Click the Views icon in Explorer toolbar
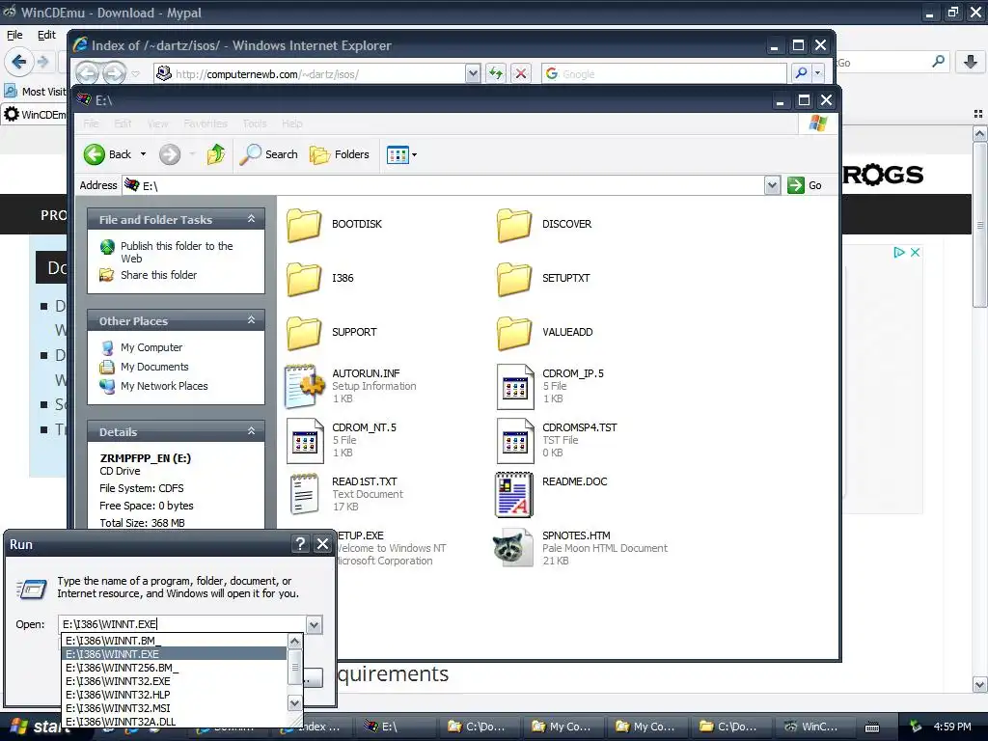This screenshot has width=988, height=741. (x=398, y=154)
